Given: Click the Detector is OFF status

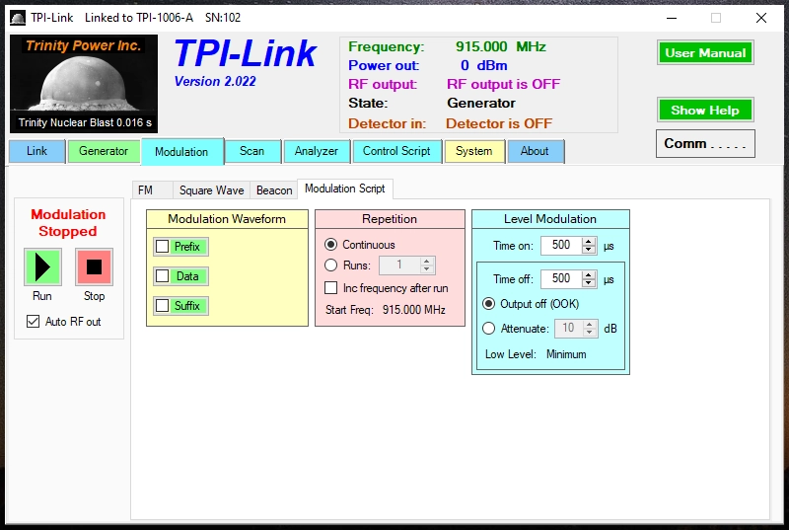Looking at the screenshot, I should click(x=499, y=123).
